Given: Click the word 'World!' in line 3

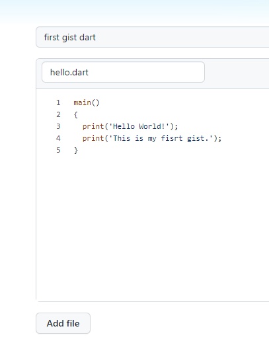Looking at the screenshot, I should [152, 126].
